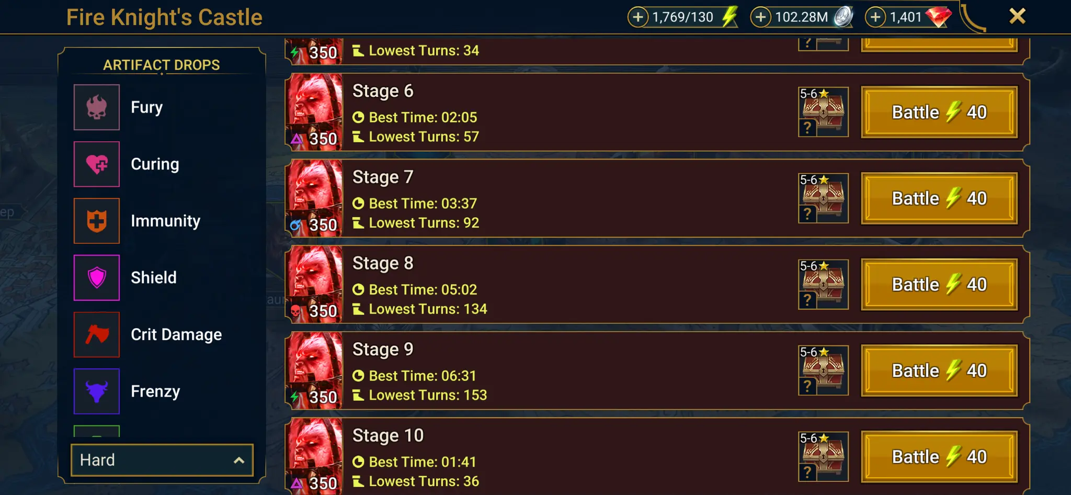Start the Stage 10 Battle
Viewport: 1071px width, 495px height.
click(x=939, y=456)
